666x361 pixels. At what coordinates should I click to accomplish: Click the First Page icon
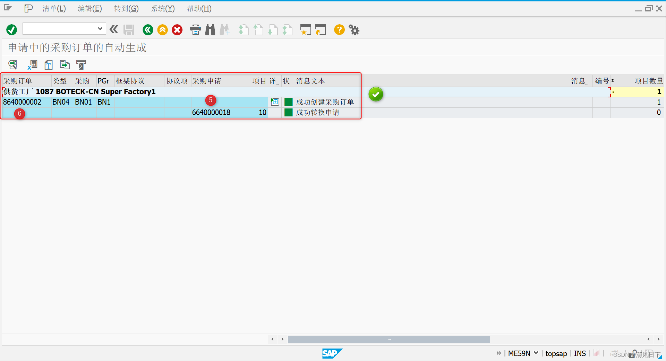pyautogui.click(x=244, y=30)
